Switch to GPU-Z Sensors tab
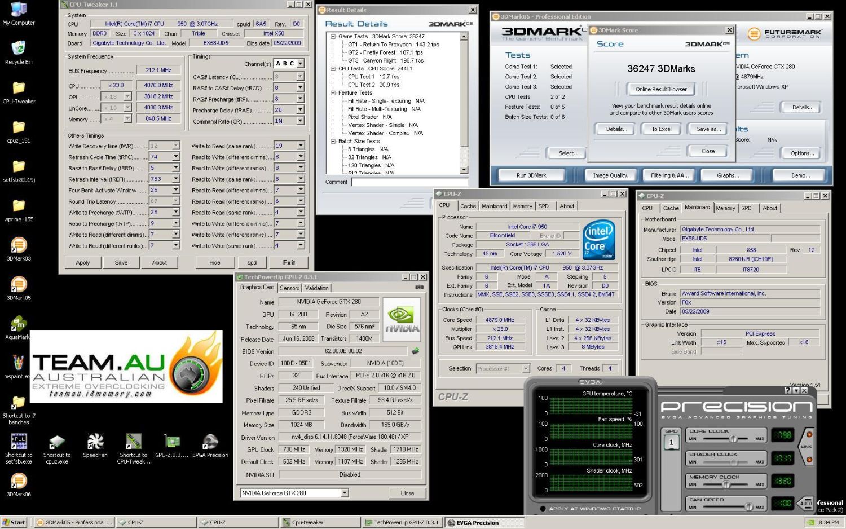Viewport: 846px width, 529px height. [290, 288]
